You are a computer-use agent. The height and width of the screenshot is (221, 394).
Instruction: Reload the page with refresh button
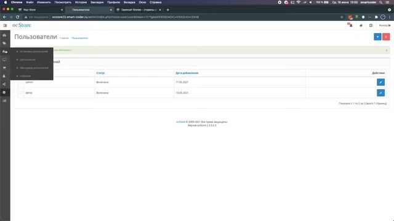click(18, 17)
